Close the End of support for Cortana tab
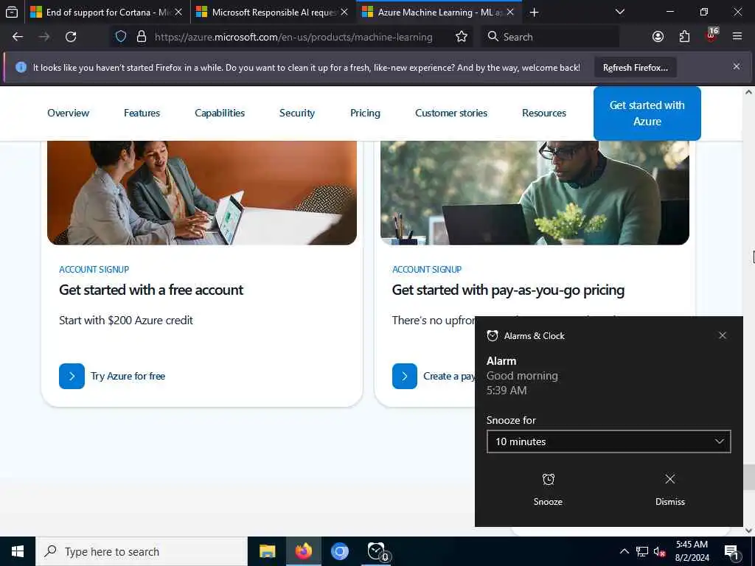The width and height of the screenshot is (755, 566). point(178,12)
